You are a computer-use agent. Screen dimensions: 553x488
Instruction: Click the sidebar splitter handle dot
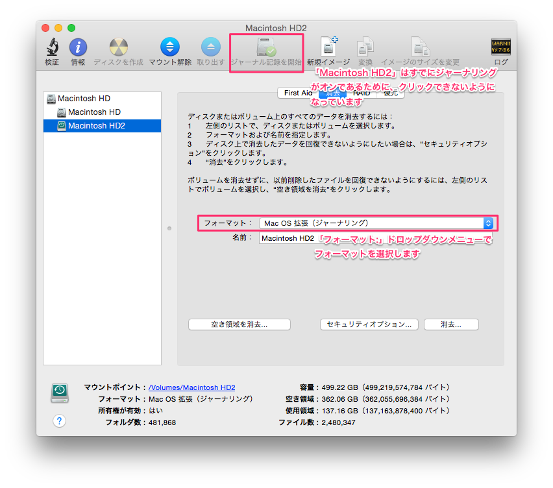pyautogui.click(x=169, y=228)
